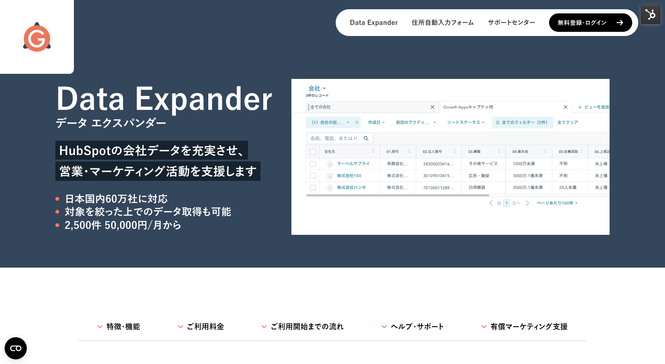Select page number 1 in pagination
The height and width of the screenshot is (364, 665).
tap(507, 203)
